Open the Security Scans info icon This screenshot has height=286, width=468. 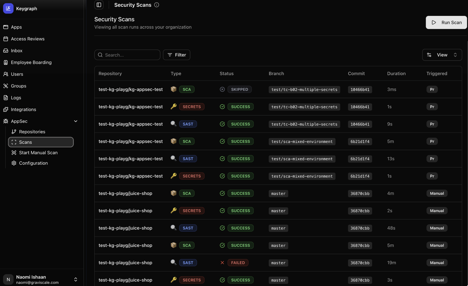pos(157,5)
